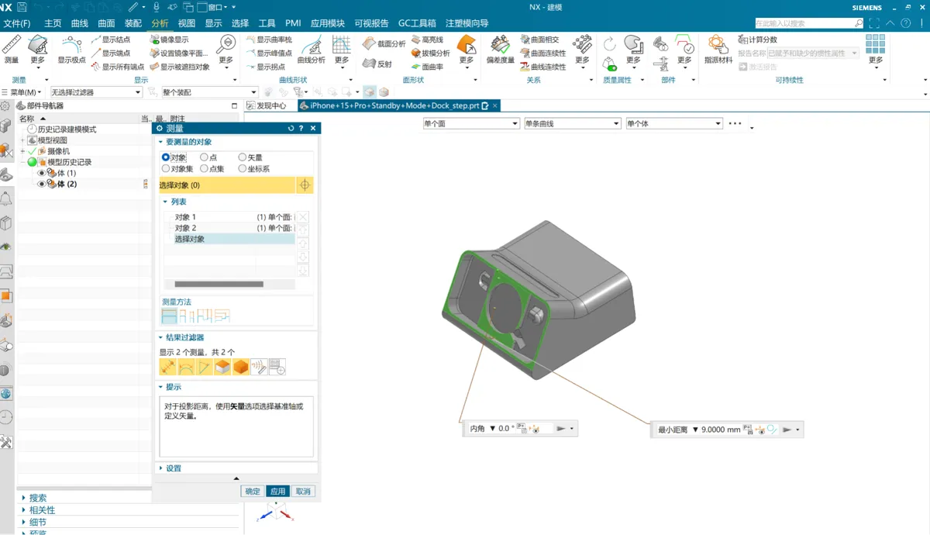Click the 反射 analysis tool
This screenshot has height=535, width=930.
click(378, 64)
